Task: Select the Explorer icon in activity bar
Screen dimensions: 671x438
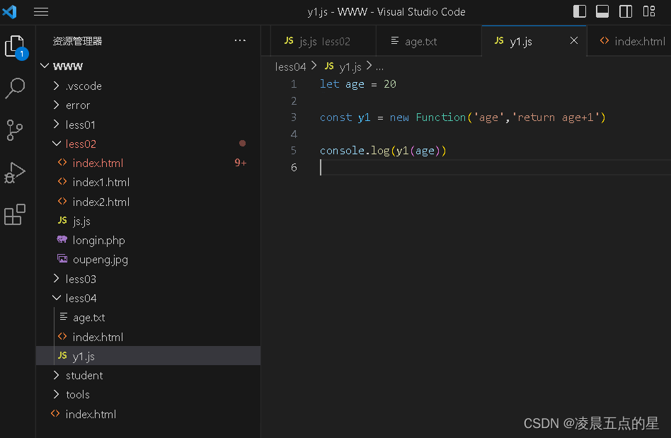Action: pos(15,45)
